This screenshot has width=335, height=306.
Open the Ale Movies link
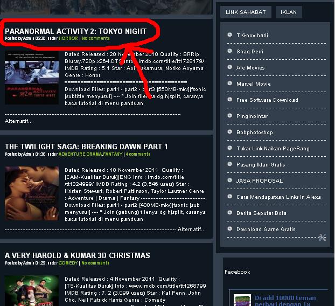[x=250, y=68]
